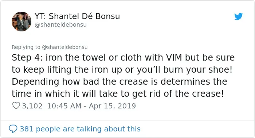Open @shanteldebonsu mention in Replying to line

coord(65,47)
